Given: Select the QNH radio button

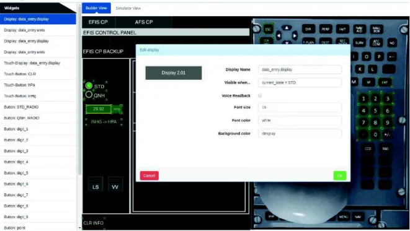Looking at the screenshot, I should [89, 95].
